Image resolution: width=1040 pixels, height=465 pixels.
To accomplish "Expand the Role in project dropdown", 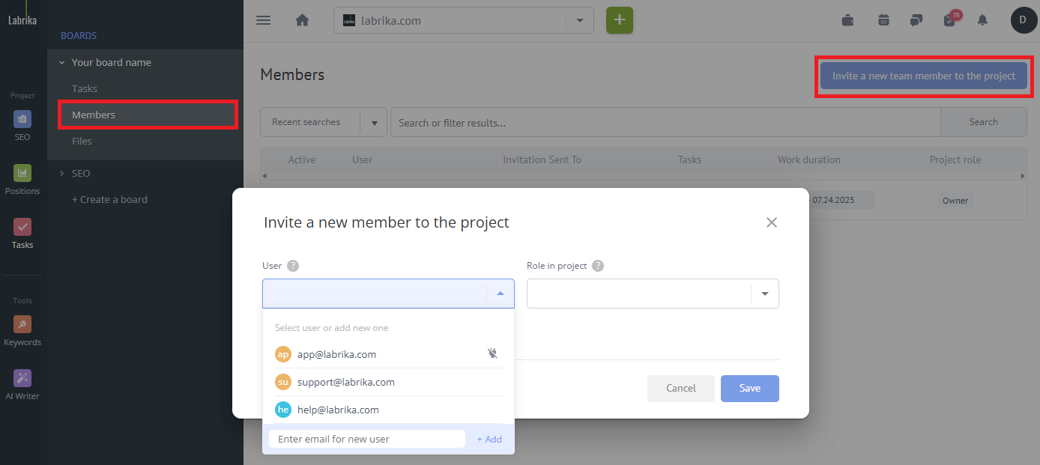I will 652,294.
